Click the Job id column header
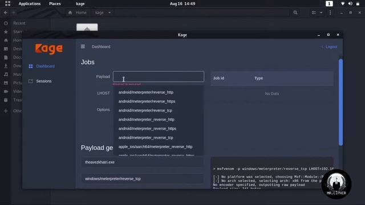This screenshot has width=365, height=205. point(218,79)
